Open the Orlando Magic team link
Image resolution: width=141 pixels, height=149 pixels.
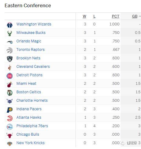tap(29, 41)
